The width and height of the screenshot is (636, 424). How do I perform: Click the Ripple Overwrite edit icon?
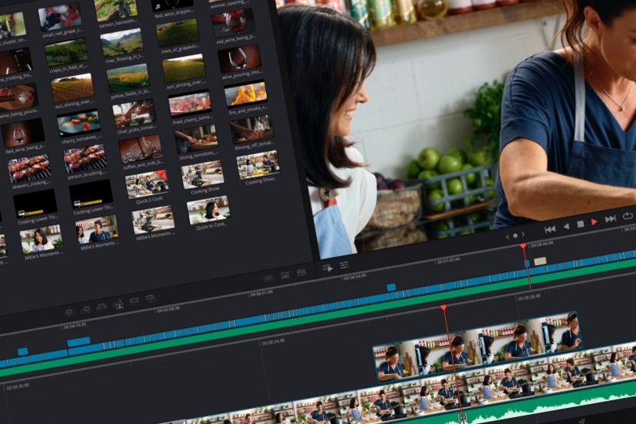(101, 307)
